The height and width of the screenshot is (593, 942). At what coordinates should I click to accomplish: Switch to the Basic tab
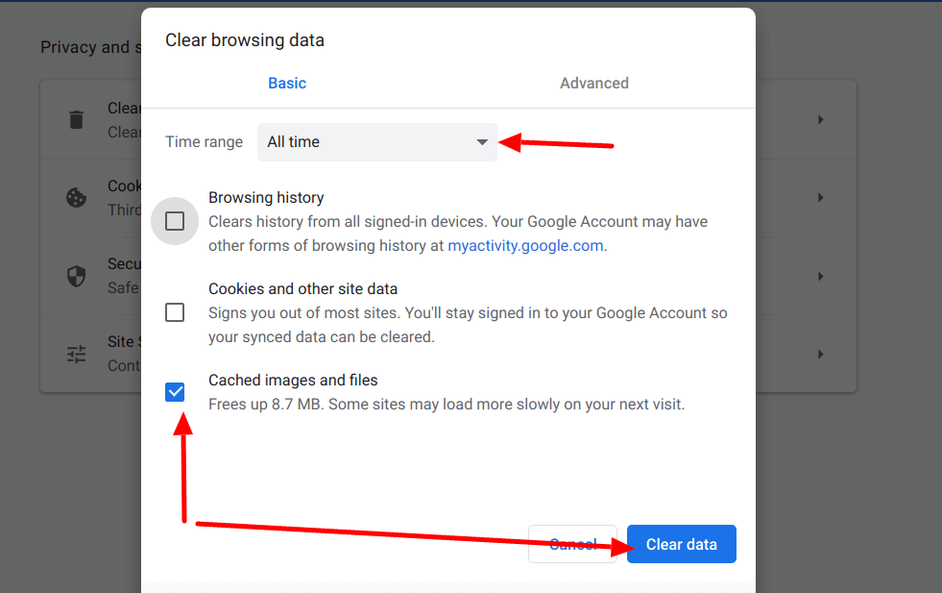(x=287, y=83)
